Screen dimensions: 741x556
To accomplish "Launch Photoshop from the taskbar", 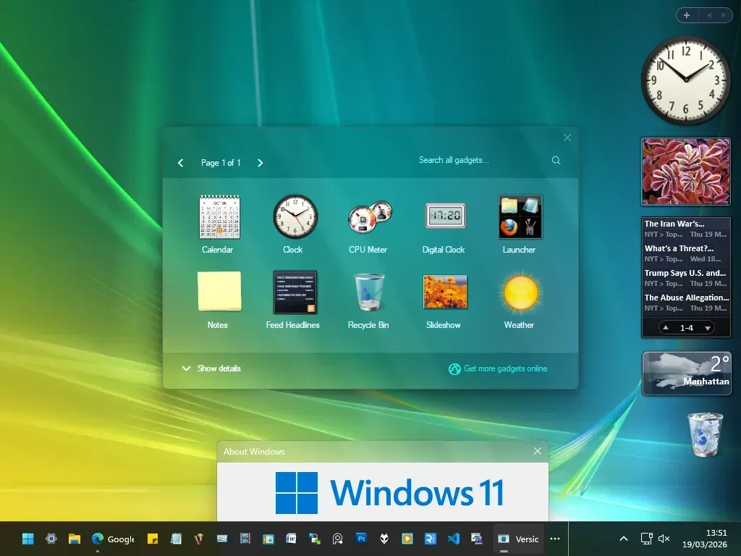I will coord(361,539).
